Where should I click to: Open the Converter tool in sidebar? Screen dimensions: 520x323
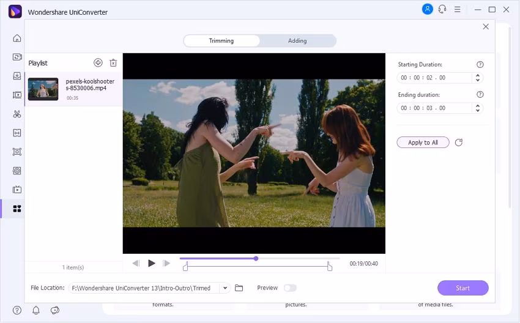17,57
